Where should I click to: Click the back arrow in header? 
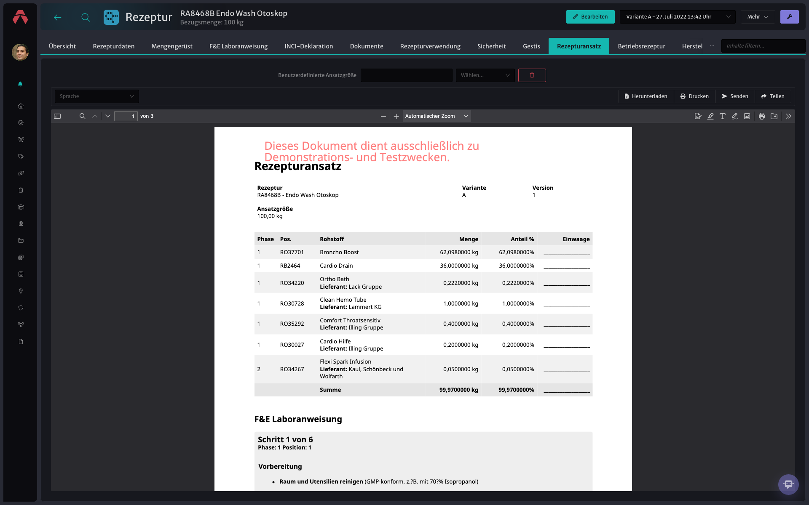[x=58, y=17]
